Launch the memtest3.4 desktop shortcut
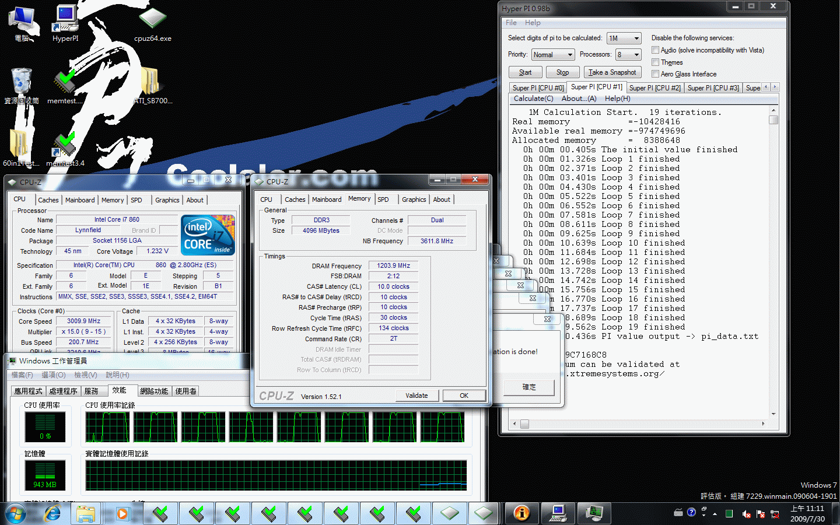 point(65,148)
